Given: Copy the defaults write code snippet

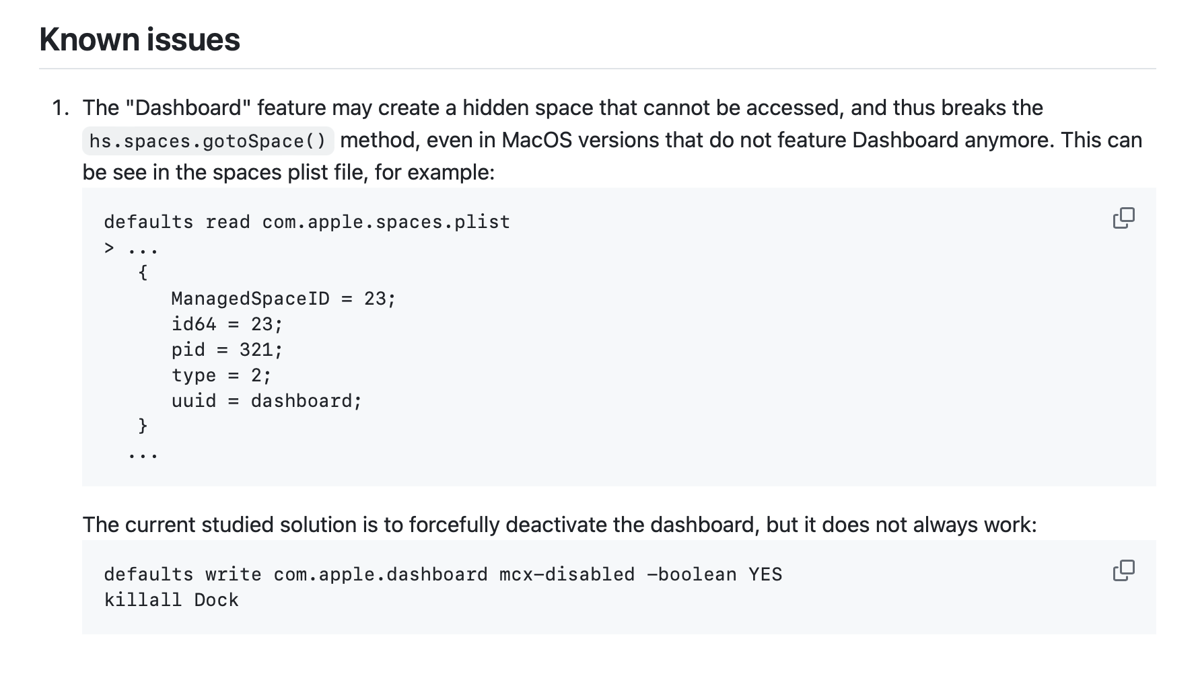Looking at the screenshot, I should [1123, 570].
